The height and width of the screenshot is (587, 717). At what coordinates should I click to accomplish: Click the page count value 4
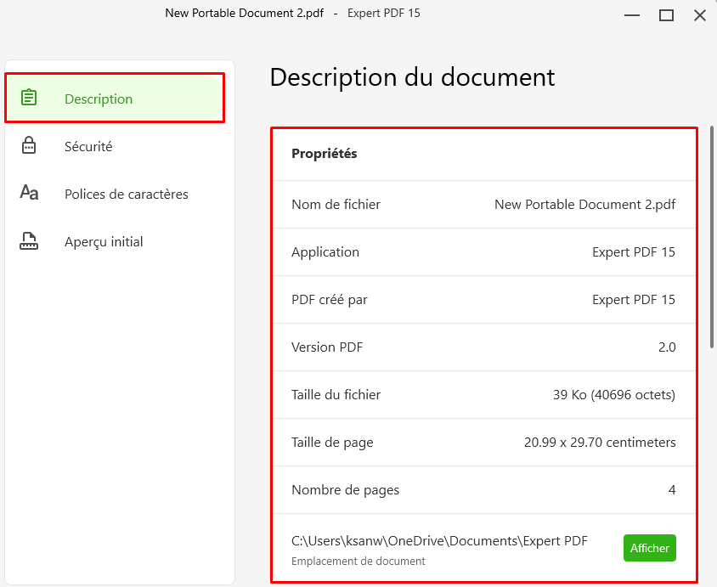(672, 489)
